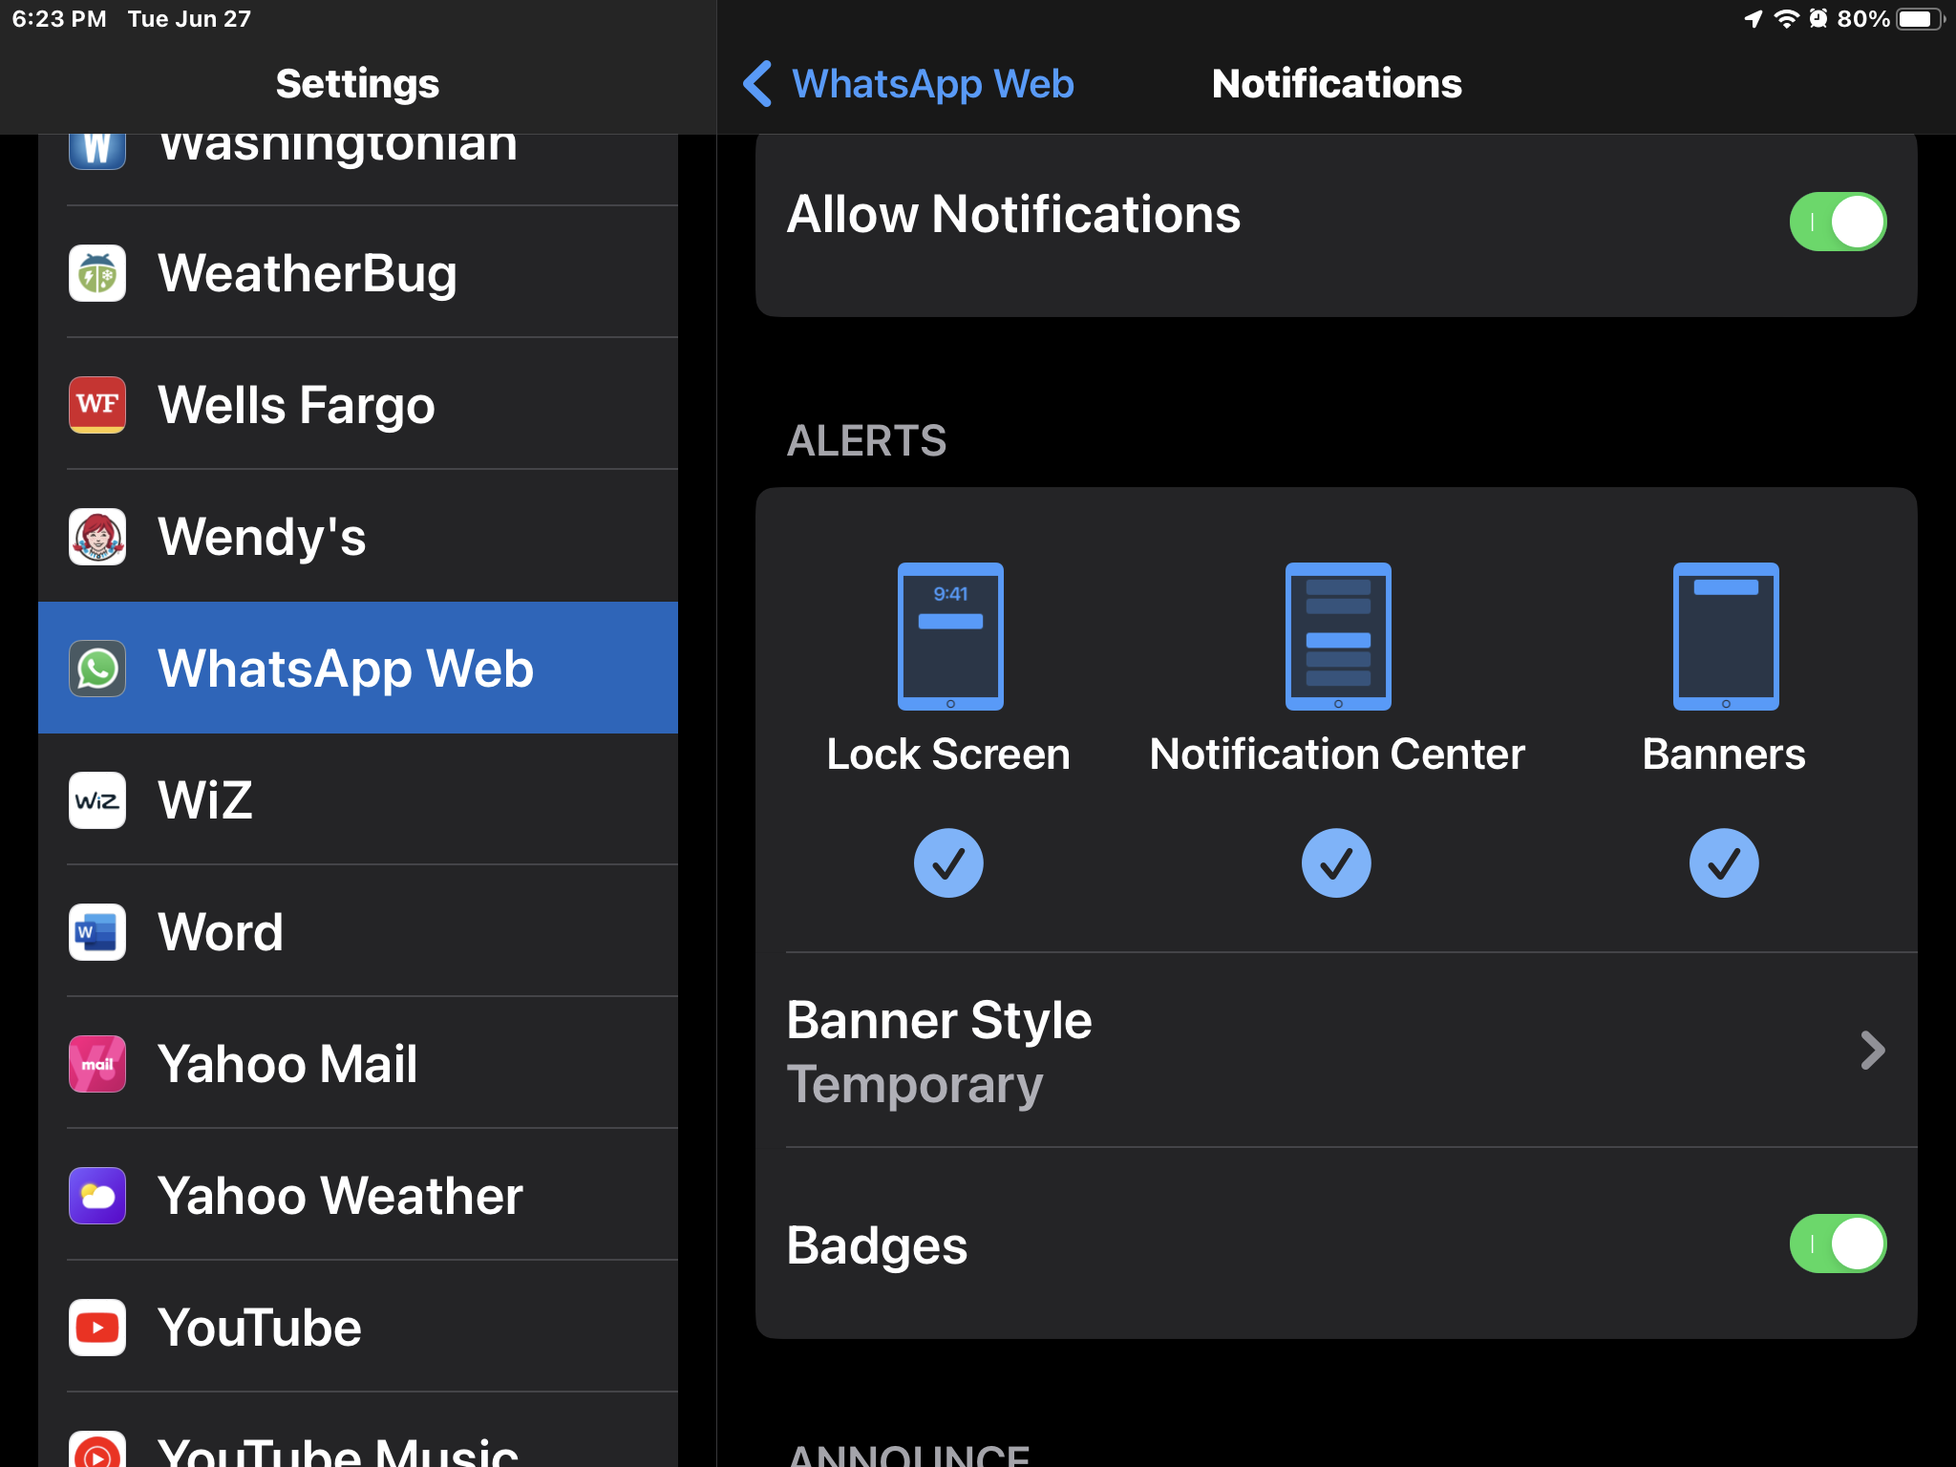Image resolution: width=1956 pixels, height=1467 pixels.
Task: Tap the battery indicator in status bar
Action: (1919, 19)
